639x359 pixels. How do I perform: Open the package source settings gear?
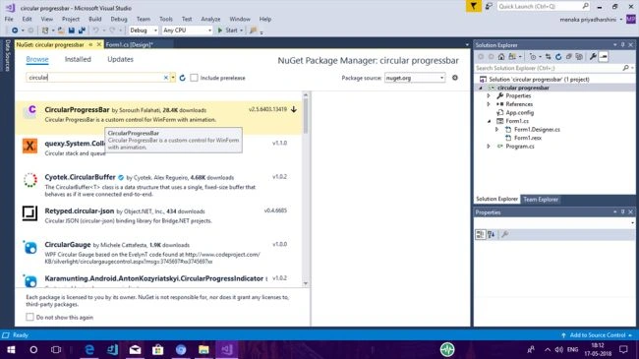[455, 78]
